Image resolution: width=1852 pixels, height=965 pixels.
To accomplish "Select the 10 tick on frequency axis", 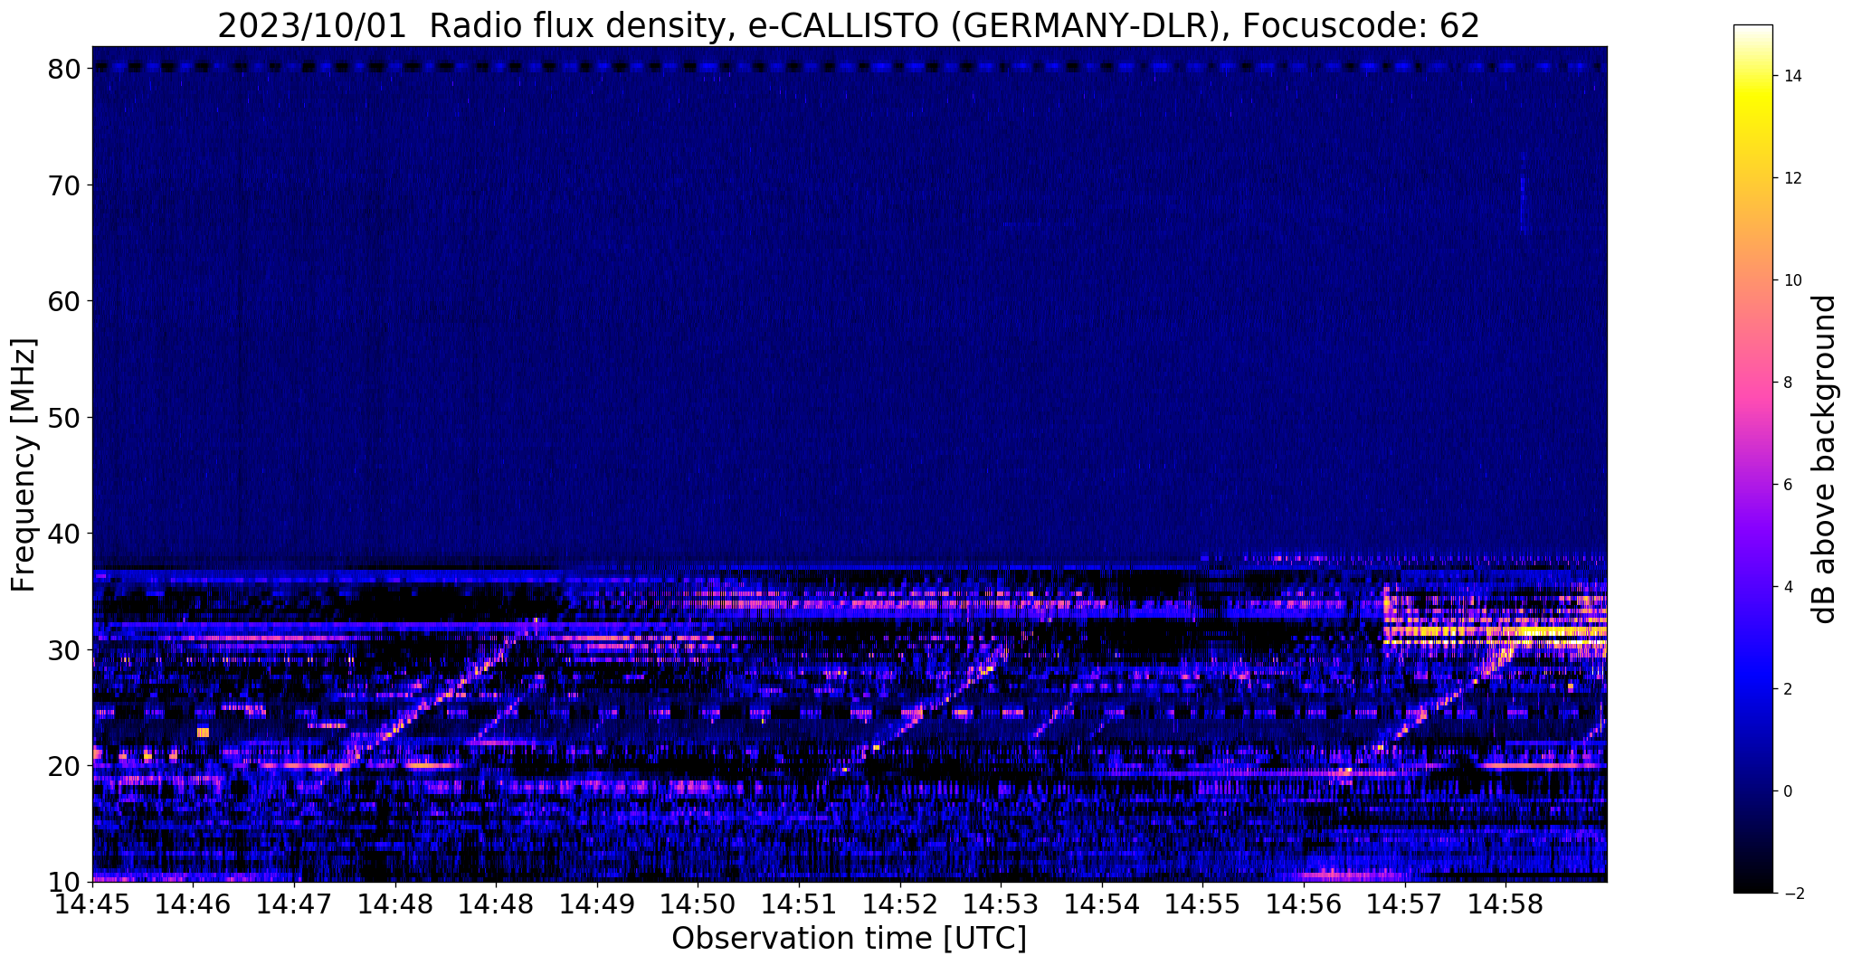I will click(x=65, y=883).
